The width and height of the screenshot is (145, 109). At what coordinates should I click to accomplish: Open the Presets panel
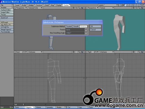click(x=7, y=15)
